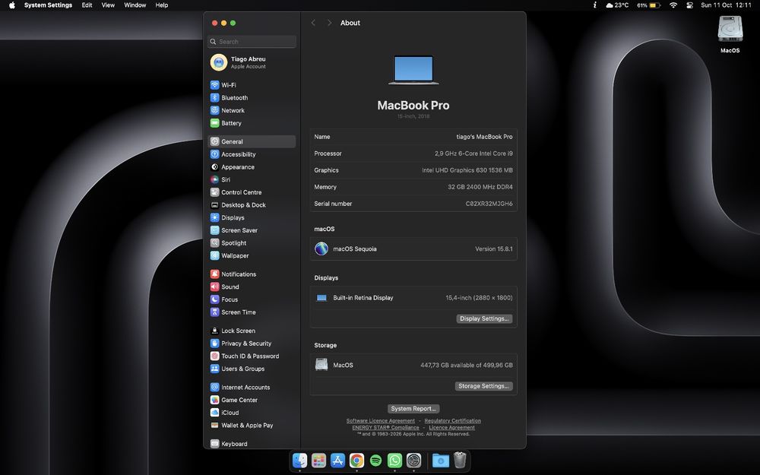Open Battery settings pane
760x475 pixels.
click(x=252, y=123)
